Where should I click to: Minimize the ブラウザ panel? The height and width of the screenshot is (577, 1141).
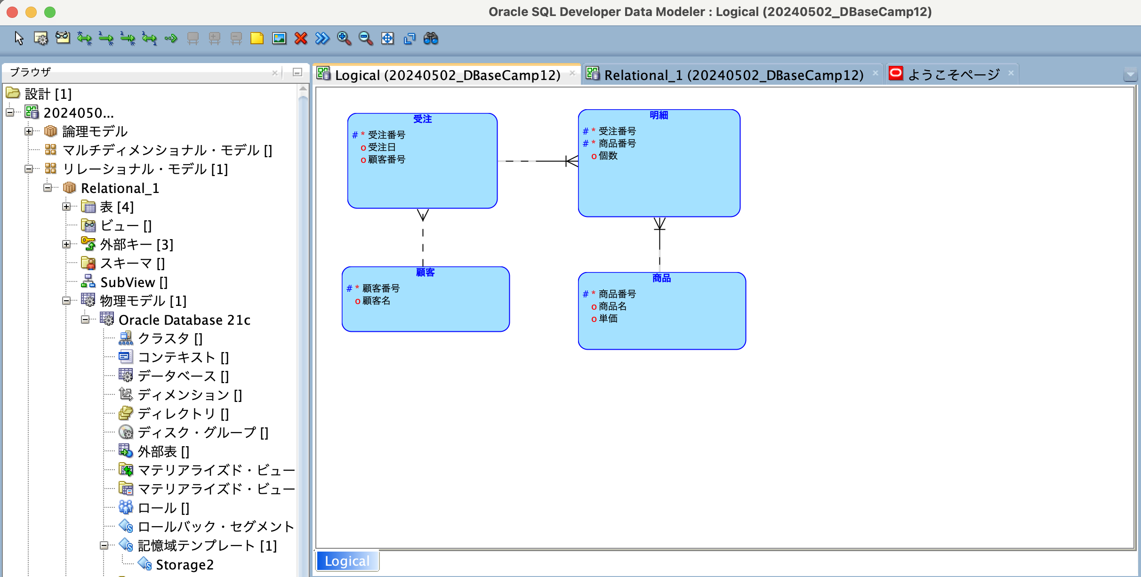(x=297, y=72)
